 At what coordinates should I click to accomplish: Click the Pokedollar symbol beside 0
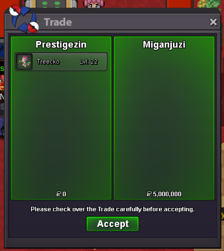click(x=58, y=194)
